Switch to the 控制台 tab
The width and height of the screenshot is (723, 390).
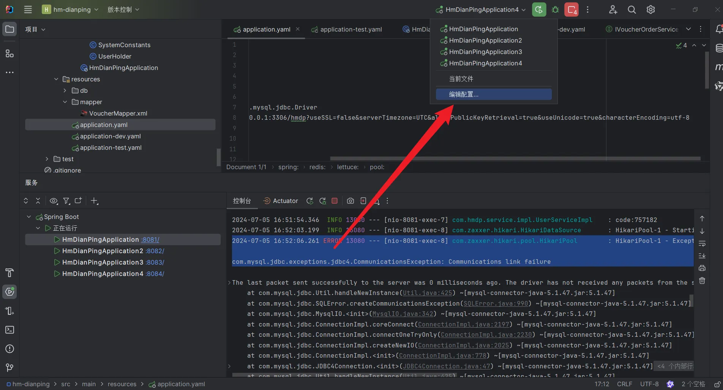click(x=242, y=201)
